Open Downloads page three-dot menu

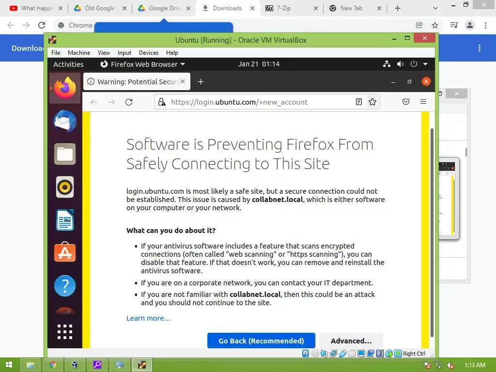click(x=480, y=48)
